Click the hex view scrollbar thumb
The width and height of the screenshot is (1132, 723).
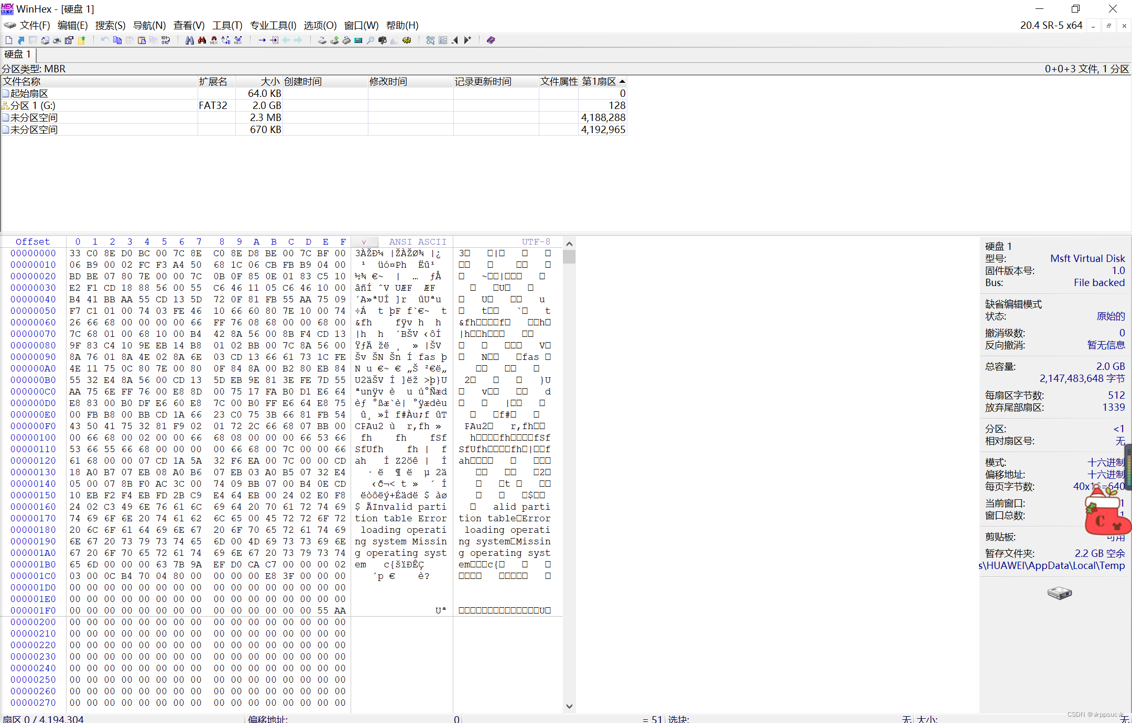pyautogui.click(x=569, y=256)
